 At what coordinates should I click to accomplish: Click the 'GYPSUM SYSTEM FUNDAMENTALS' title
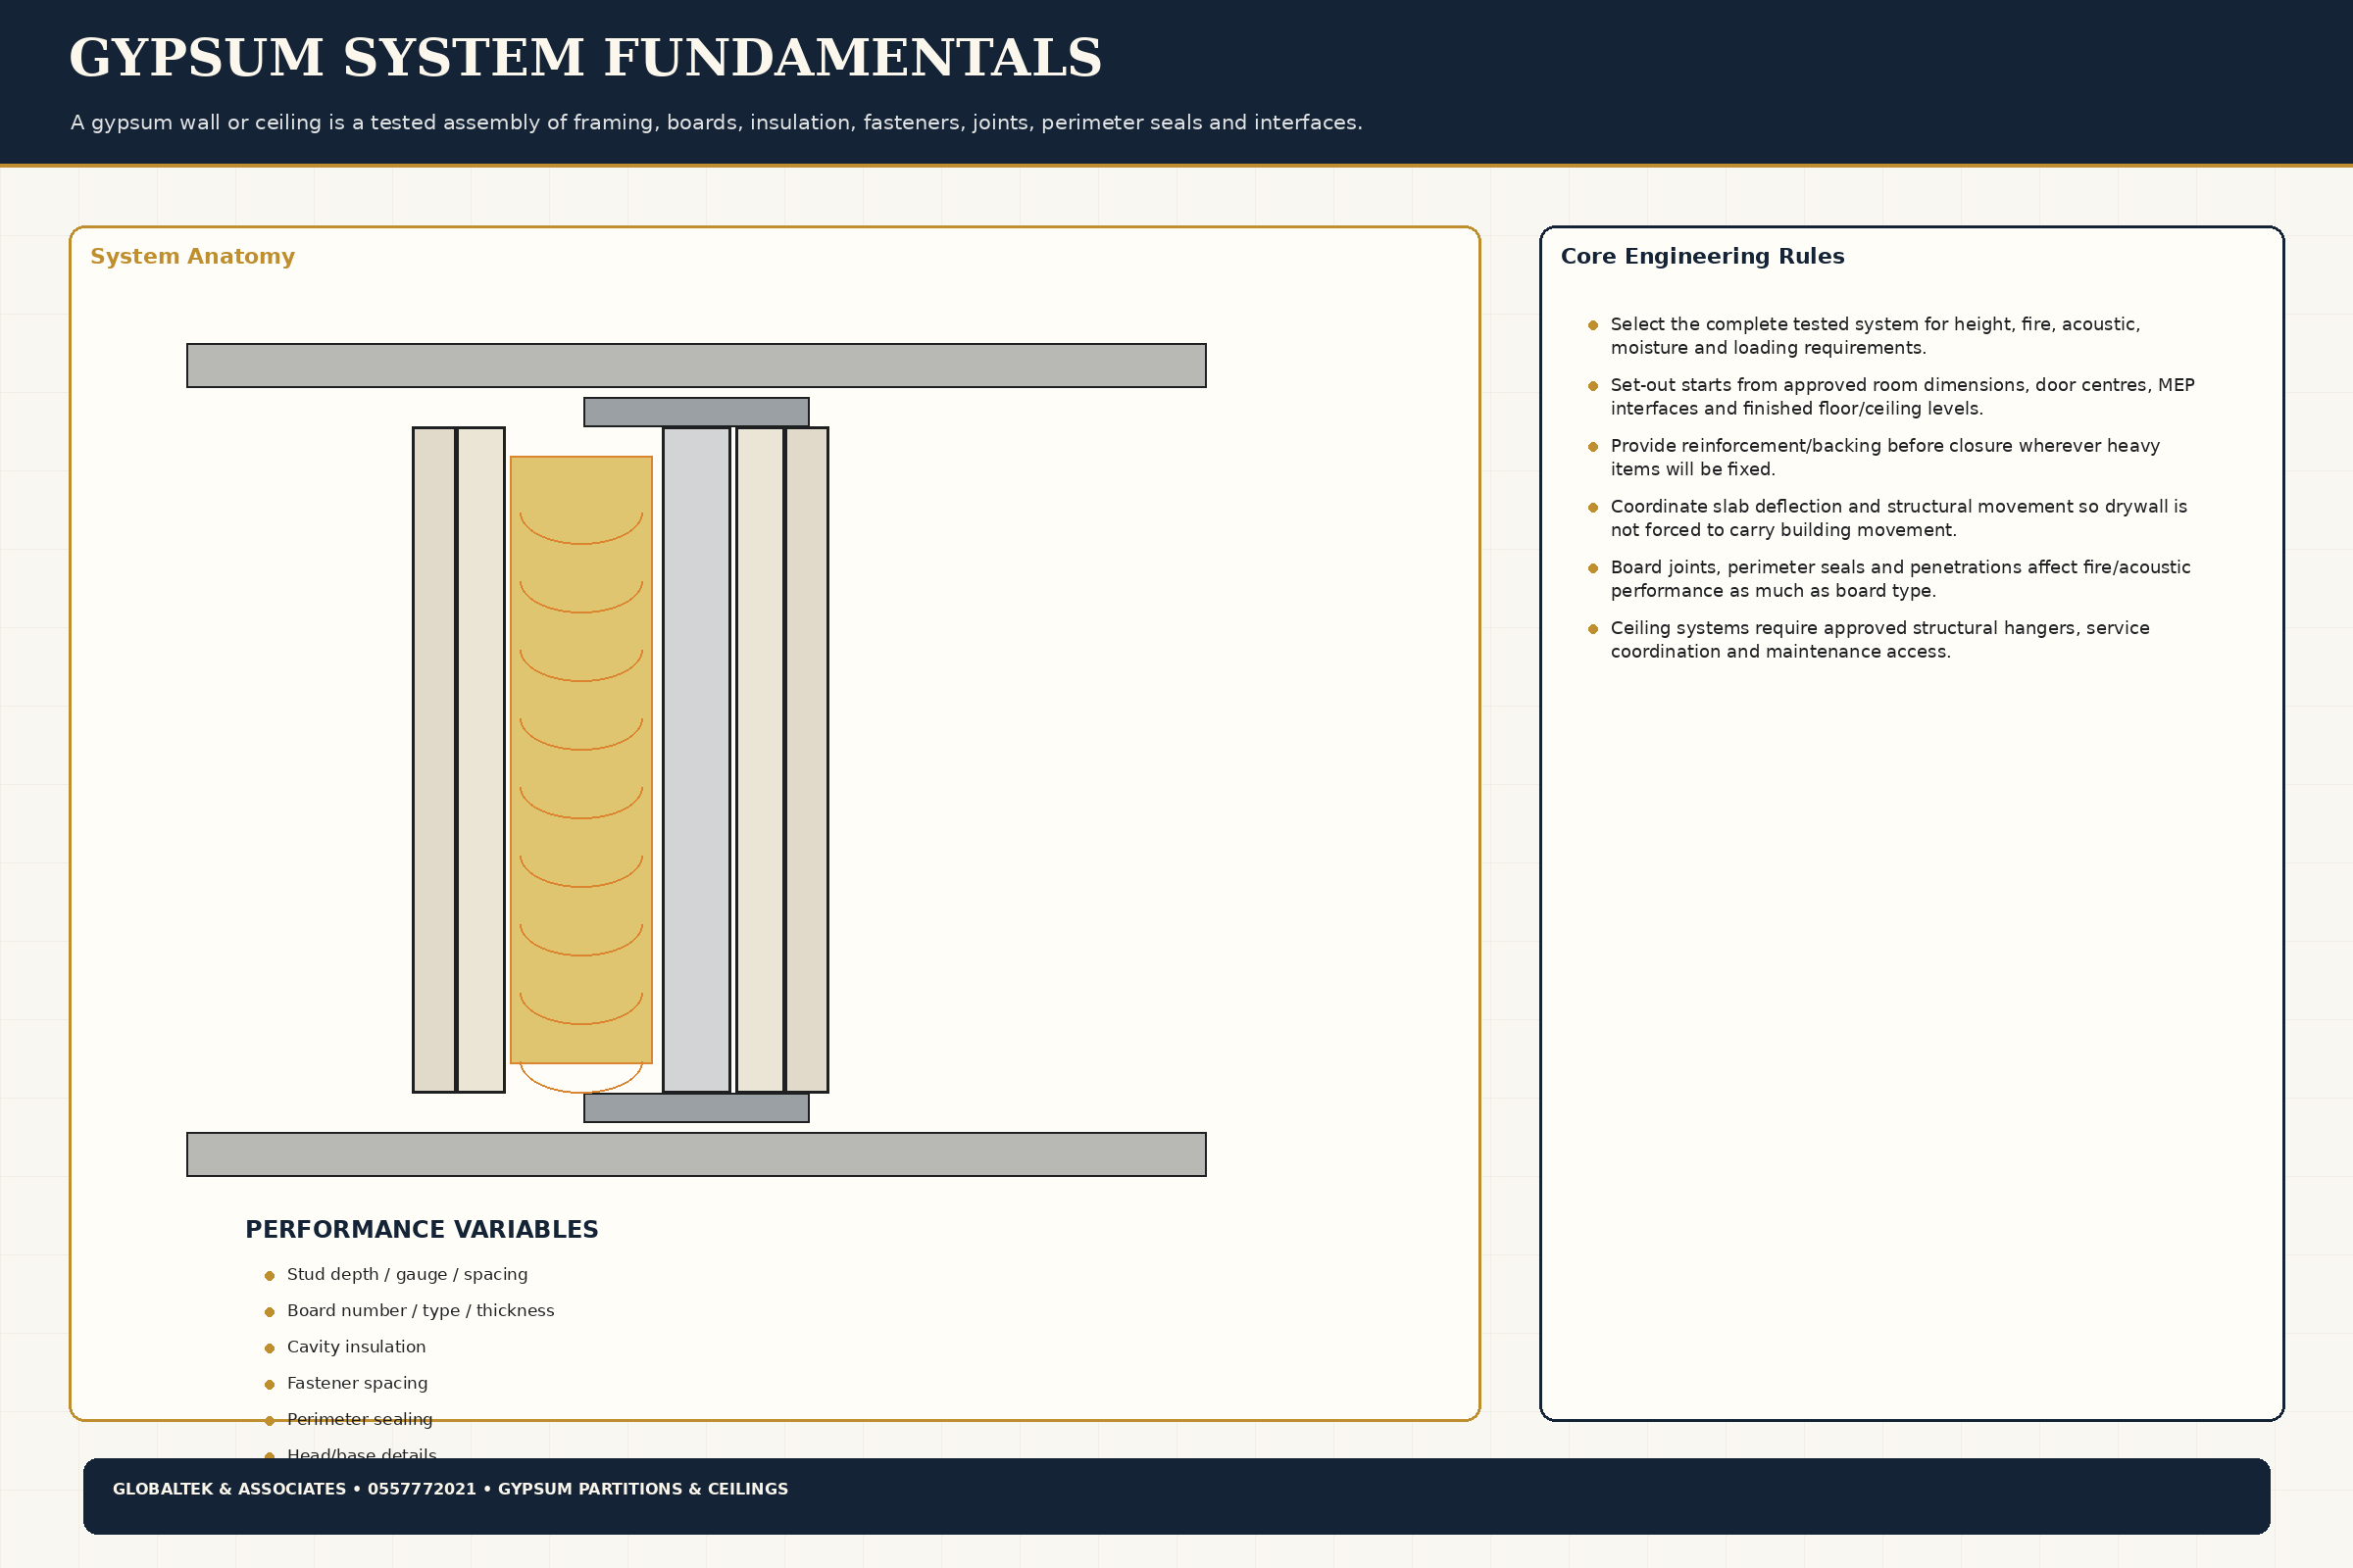[x=585, y=58]
